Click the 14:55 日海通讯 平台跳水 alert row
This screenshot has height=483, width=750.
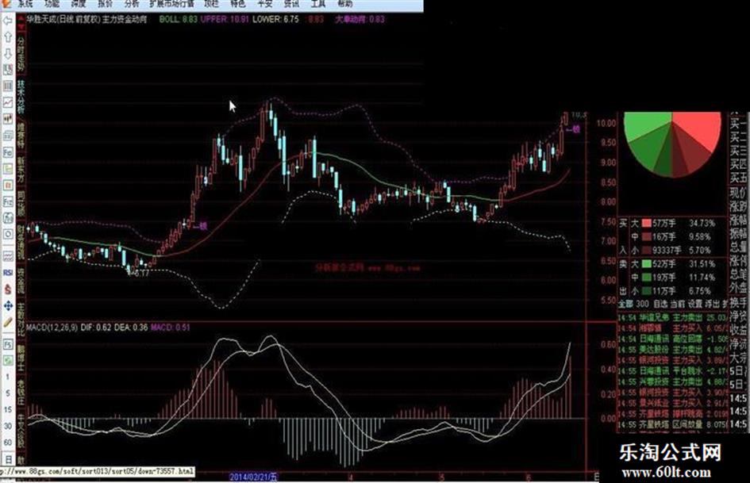(672, 371)
